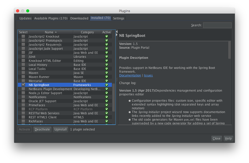Collapse details pane with left splitter arrow
The width and height of the screenshot is (249, 163).
tap(117, 32)
